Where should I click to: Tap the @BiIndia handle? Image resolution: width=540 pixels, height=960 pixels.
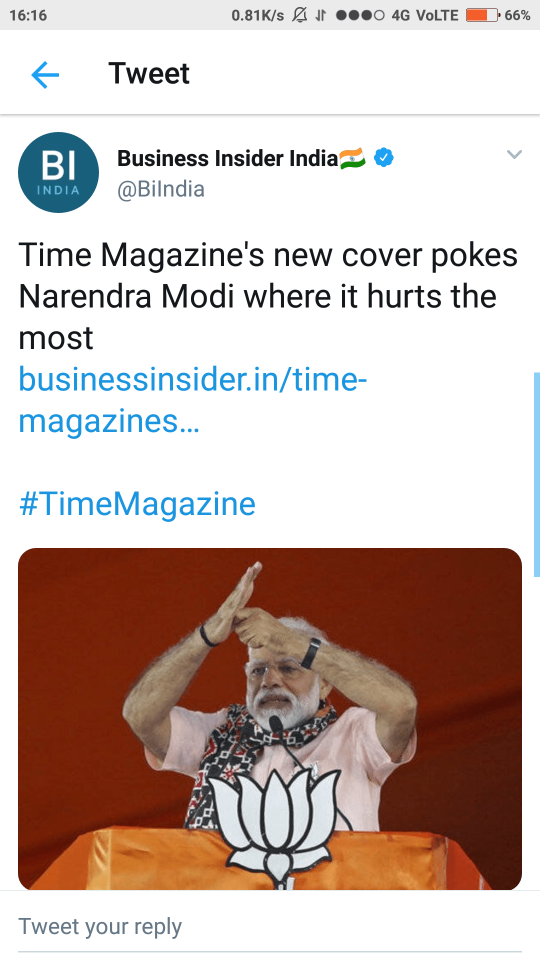[x=161, y=189]
